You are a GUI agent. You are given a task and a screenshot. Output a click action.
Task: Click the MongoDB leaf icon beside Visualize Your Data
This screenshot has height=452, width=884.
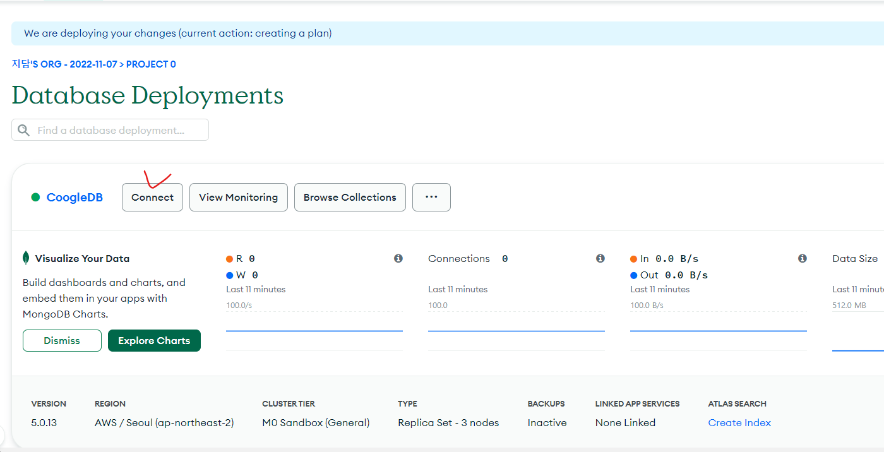[x=26, y=258]
